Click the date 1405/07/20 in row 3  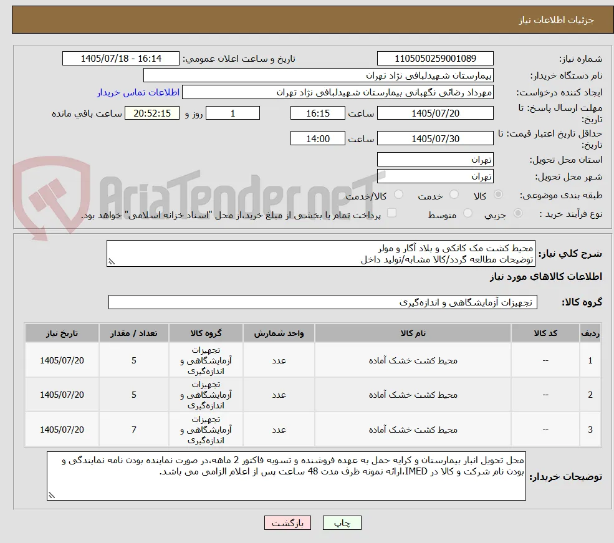[62, 430]
